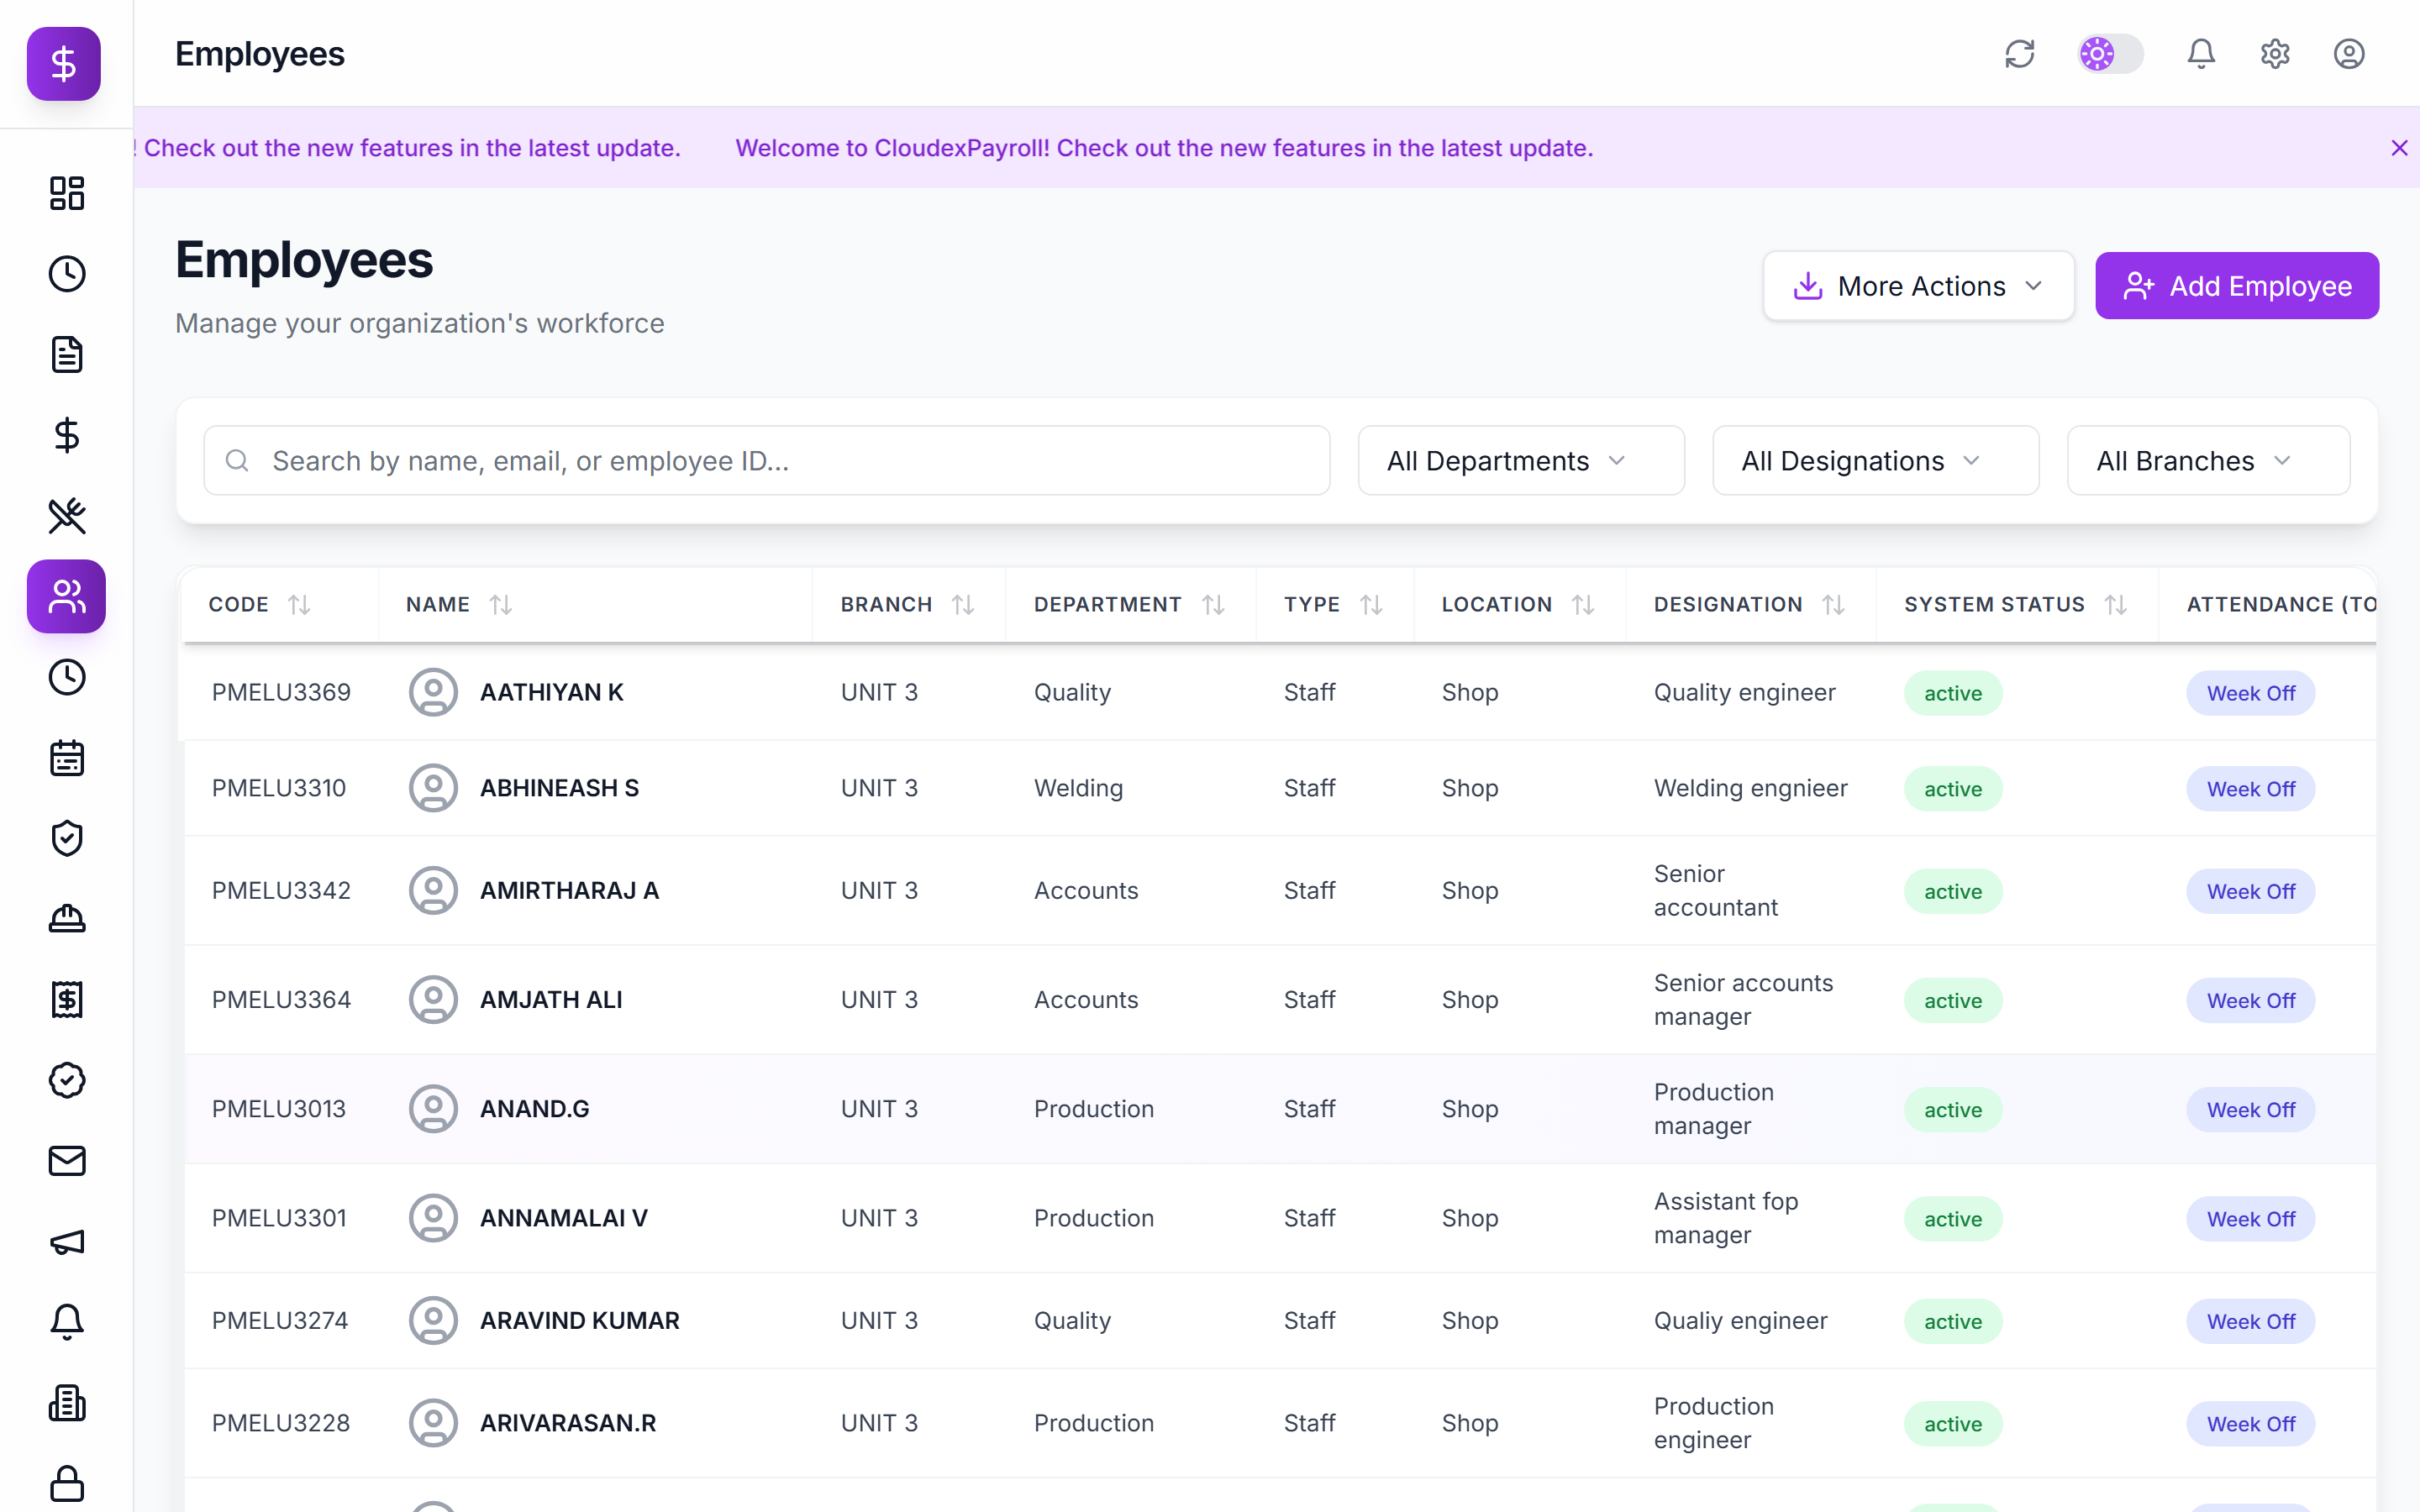
Task: Click the refresh icon in top bar
Action: point(2020,54)
